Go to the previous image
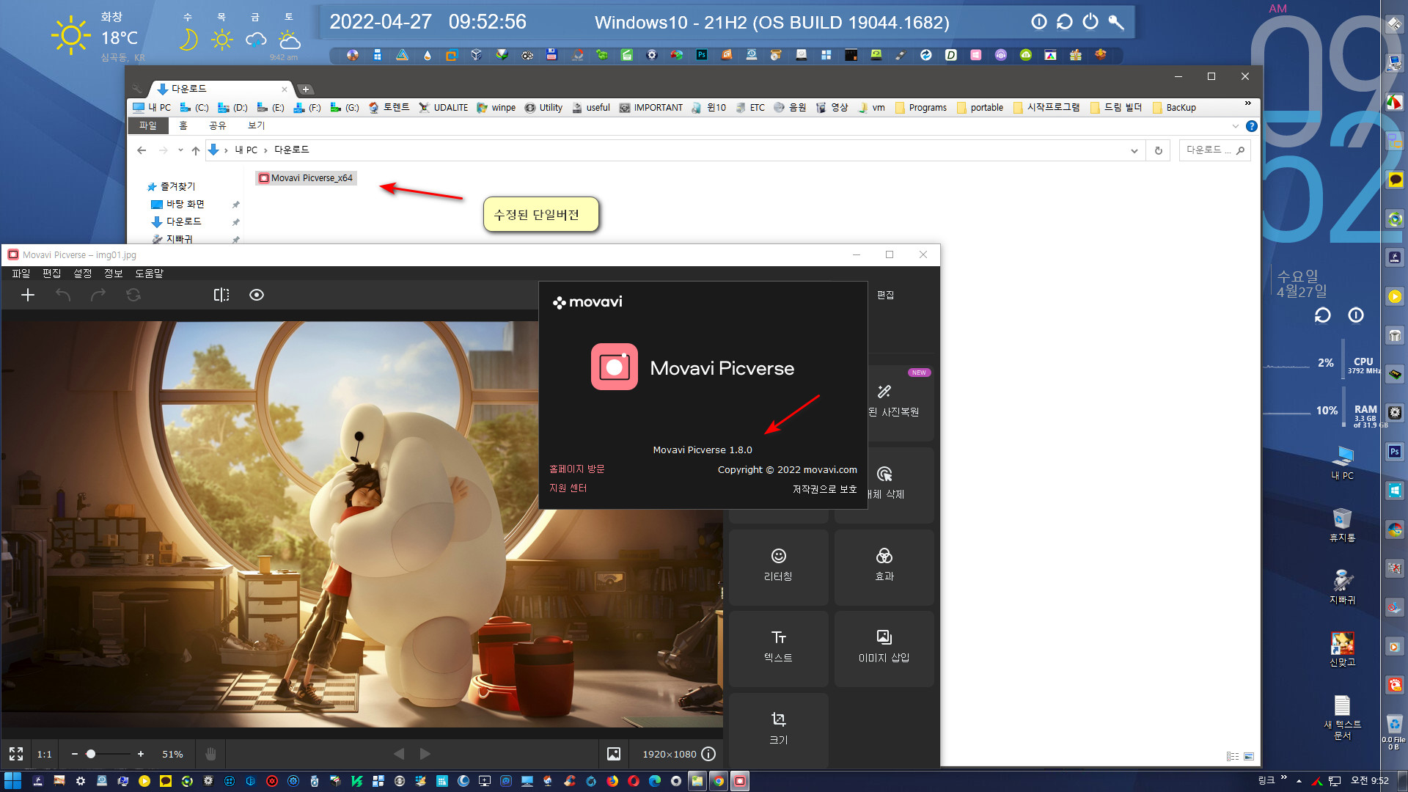 pos(399,754)
